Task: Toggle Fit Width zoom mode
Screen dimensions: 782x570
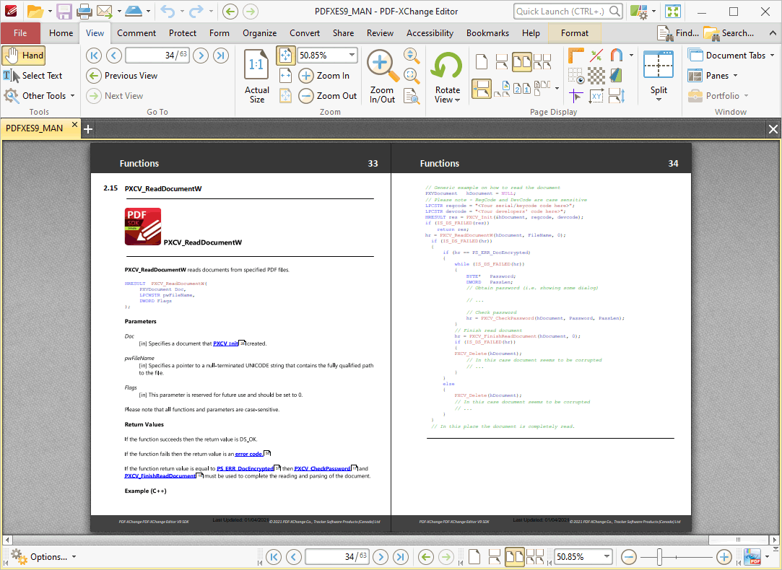Action: coord(285,76)
